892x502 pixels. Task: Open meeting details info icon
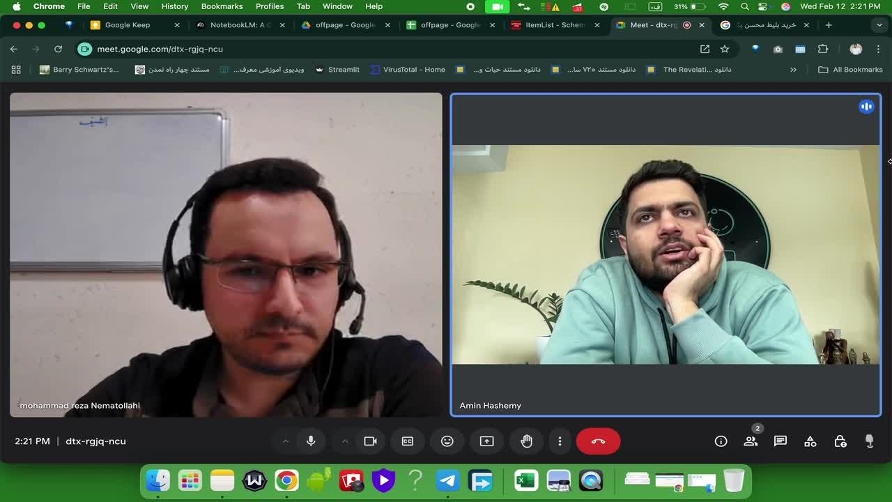(721, 441)
